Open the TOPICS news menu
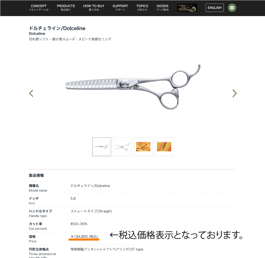The height and width of the screenshot is (258, 265). [142, 8]
